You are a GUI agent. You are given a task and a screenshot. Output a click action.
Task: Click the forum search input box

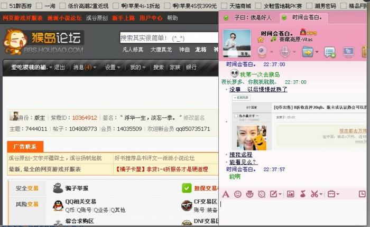169,37
